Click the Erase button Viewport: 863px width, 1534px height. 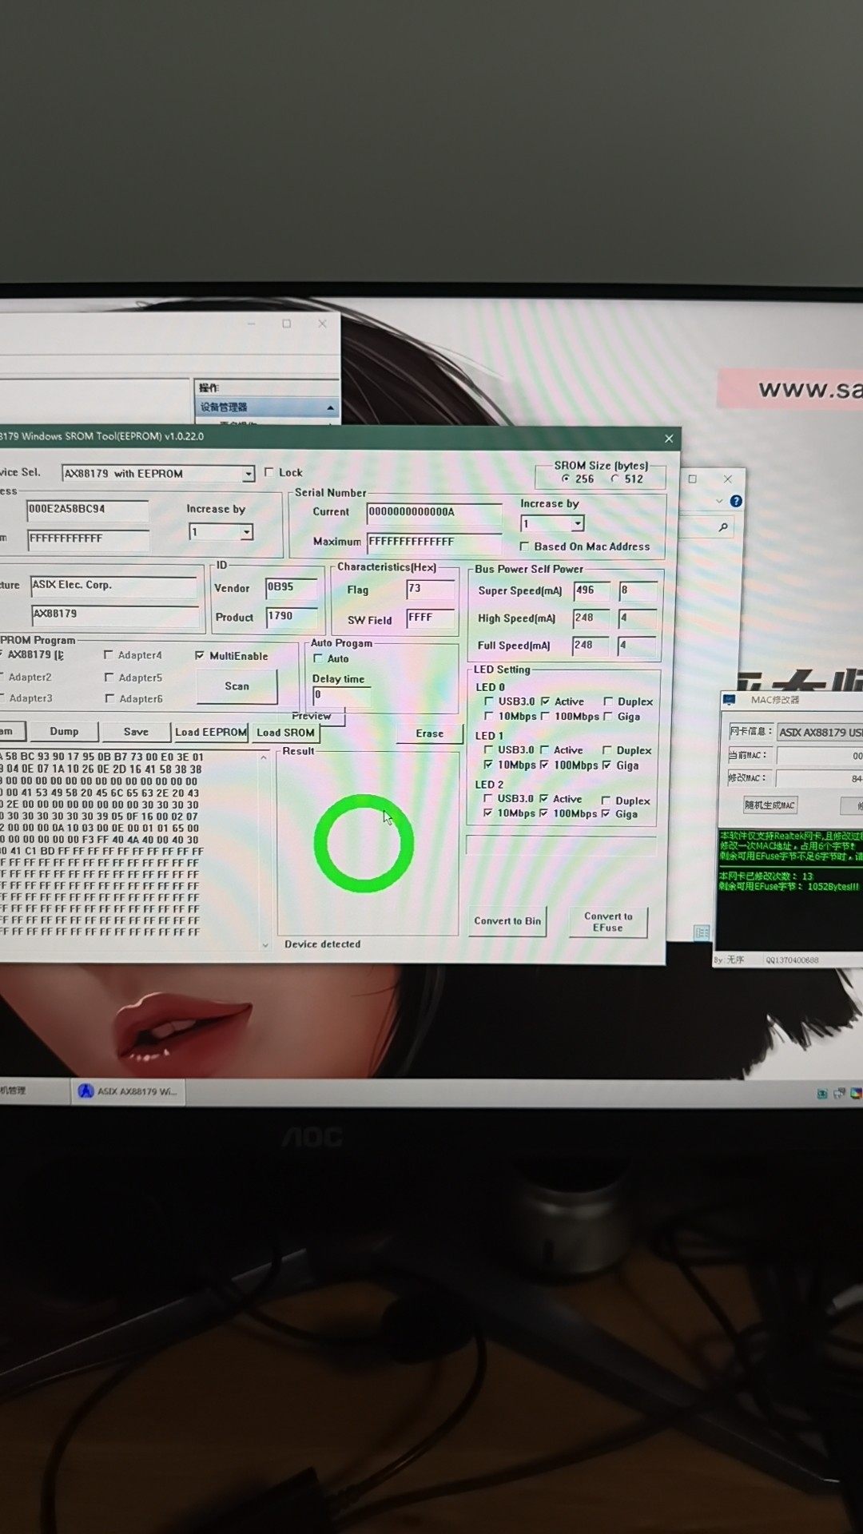tap(429, 733)
